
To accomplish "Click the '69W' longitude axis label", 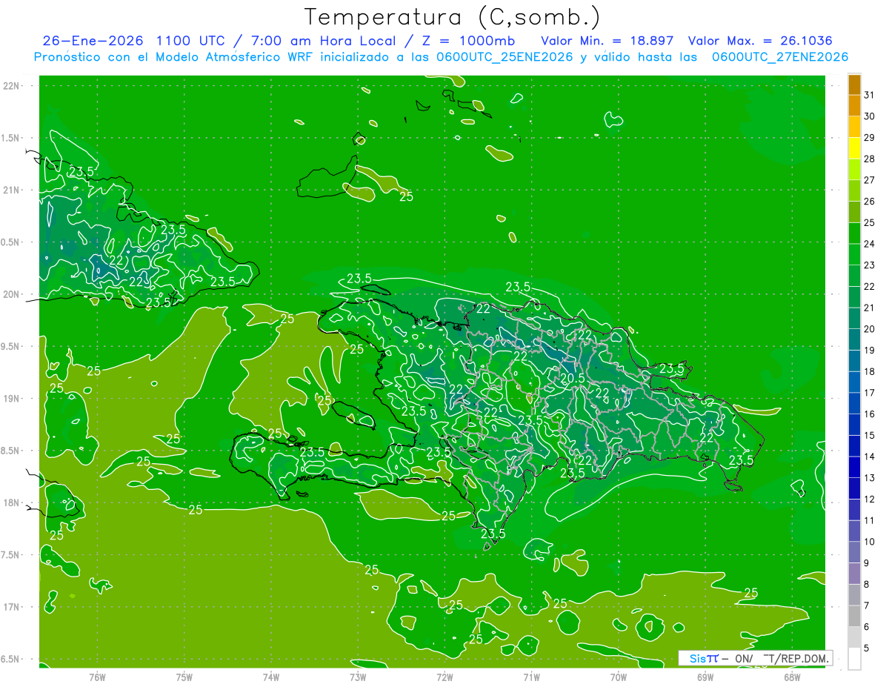I will (705, 677).
